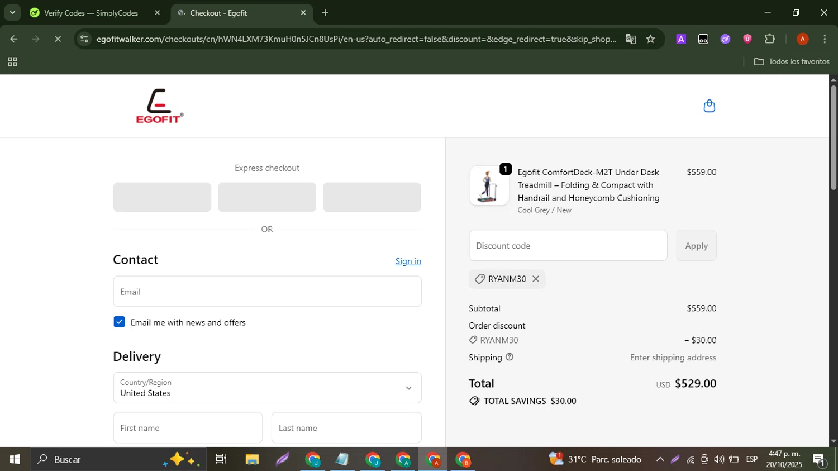Open the Country/Region dropdown
Screen dimensions: 838x471
[267, 388]
